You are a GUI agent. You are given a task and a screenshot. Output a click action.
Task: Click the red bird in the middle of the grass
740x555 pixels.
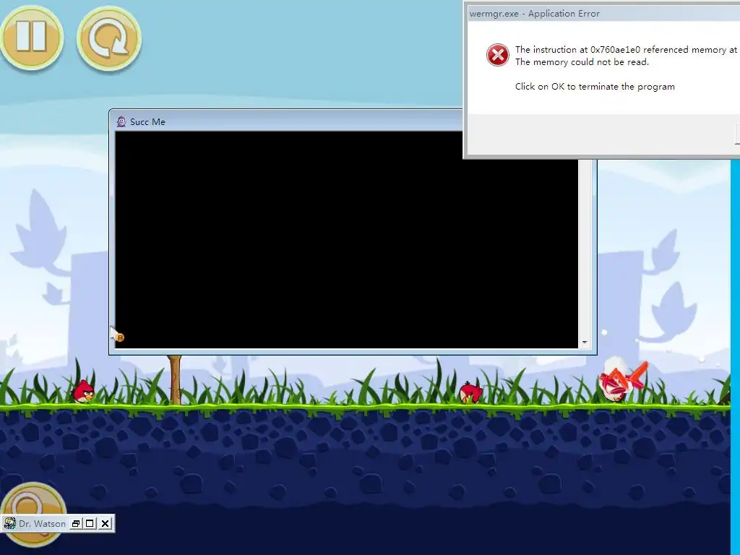click(x=470, y=392)
